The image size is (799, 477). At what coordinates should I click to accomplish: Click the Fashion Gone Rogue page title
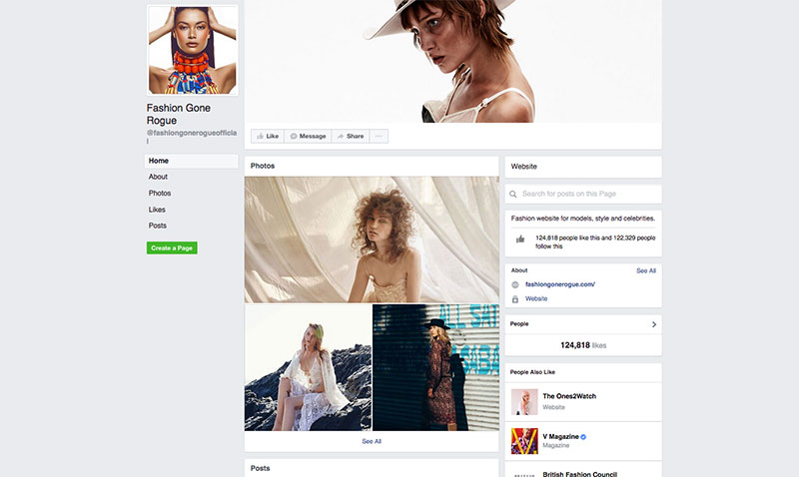(x=179, y=114)
